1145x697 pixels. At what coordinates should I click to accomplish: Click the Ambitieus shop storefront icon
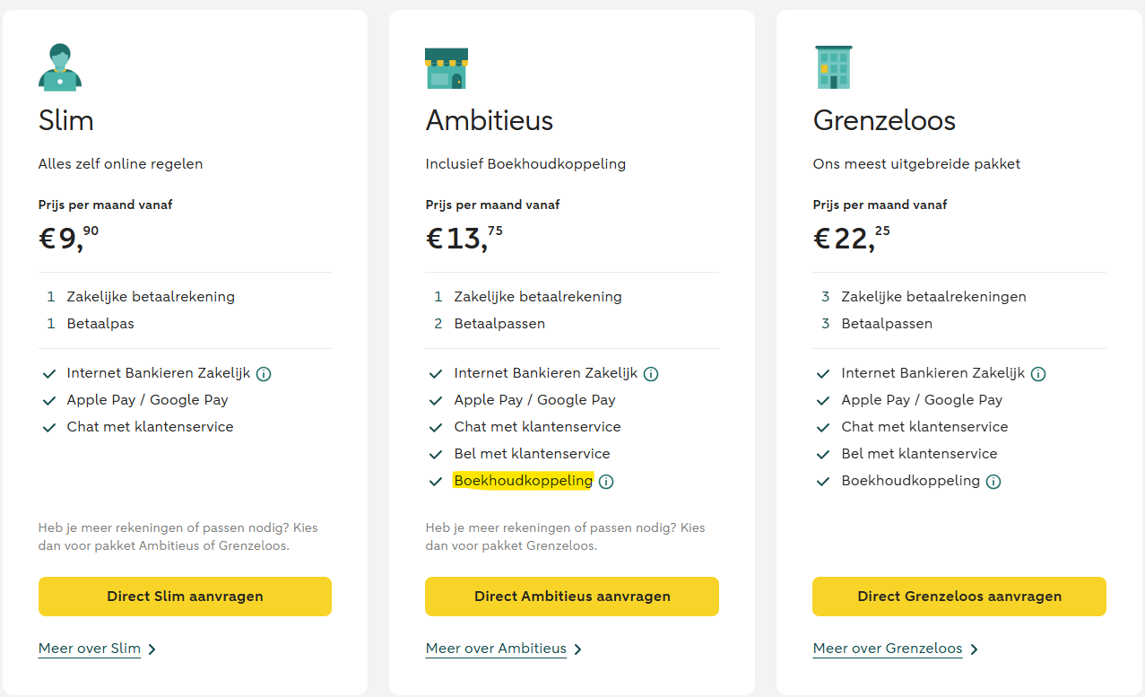coord(447,68)
